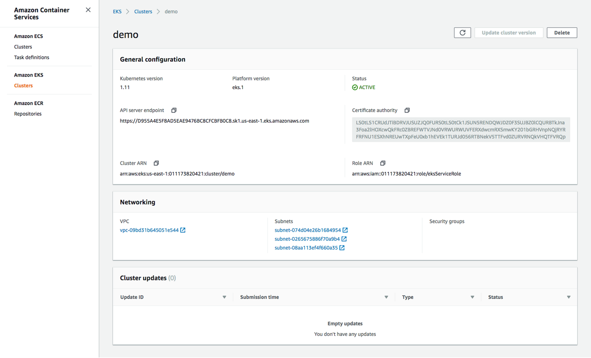Image resolution: width=591 pixels, height=358 pixels.
Task: Click the platform version eks.1 value
Action: coord(238,87)
